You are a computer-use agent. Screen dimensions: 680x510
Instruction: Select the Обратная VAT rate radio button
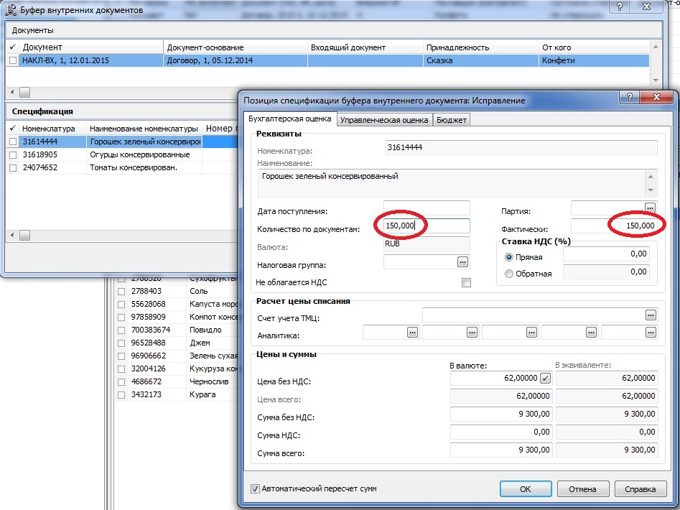click(509, 273)
